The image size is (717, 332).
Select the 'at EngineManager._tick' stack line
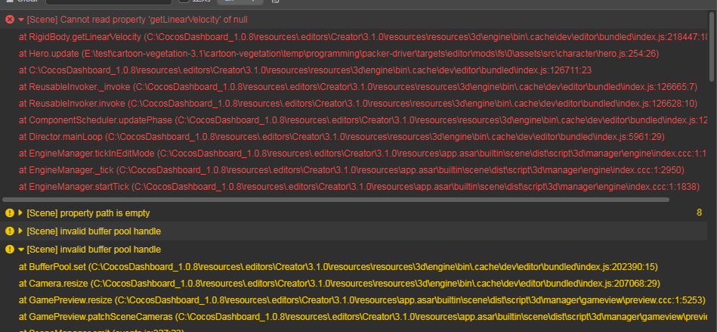(351, 170)
